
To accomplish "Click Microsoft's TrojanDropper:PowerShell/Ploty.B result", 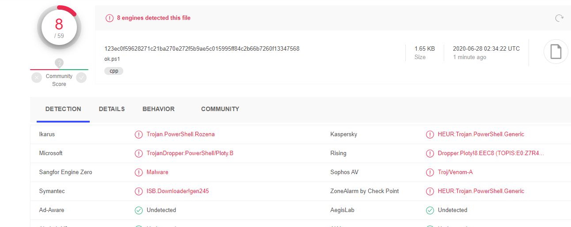I will pos(190,153).
